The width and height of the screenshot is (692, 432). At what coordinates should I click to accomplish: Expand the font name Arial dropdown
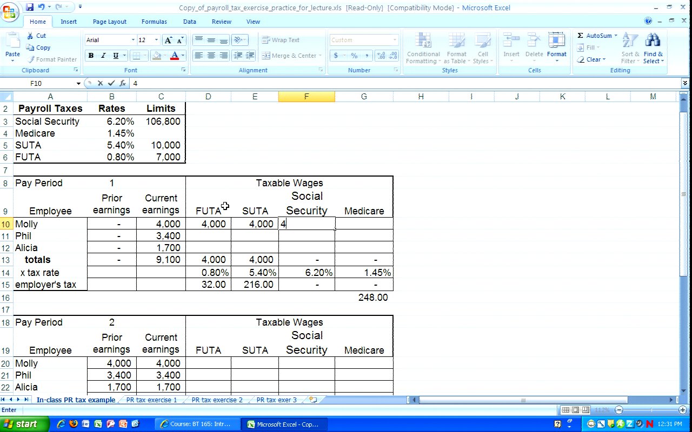[x=133, y=40]
